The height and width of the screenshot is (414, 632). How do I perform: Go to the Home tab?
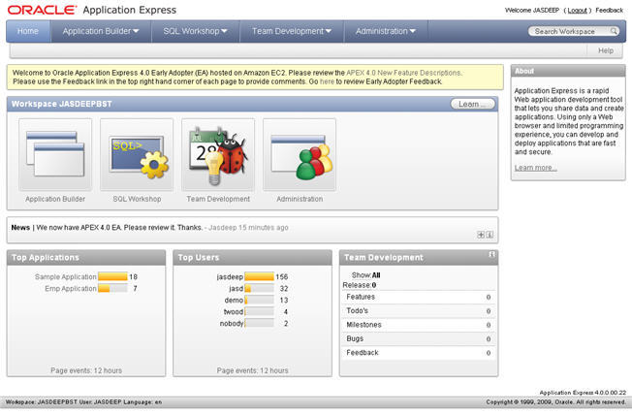pos(28,31)
